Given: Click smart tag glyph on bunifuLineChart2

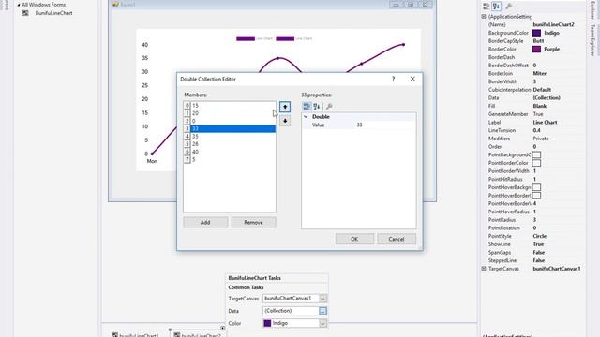Looking at the screenshot, I should [x=223, y=329].
